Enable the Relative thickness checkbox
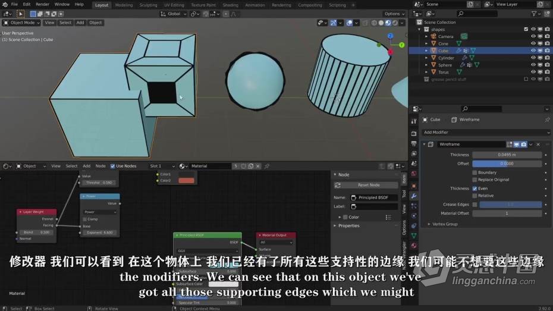 click(475, 196)
